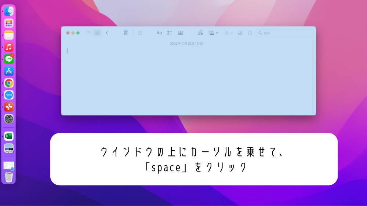Open Excel from the Dock
The image size is (367, 206).
click(9, 136)
